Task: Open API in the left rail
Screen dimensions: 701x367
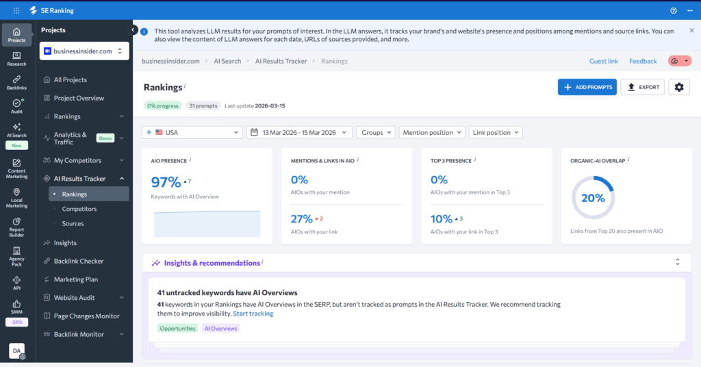Action: tap(16, 283)
